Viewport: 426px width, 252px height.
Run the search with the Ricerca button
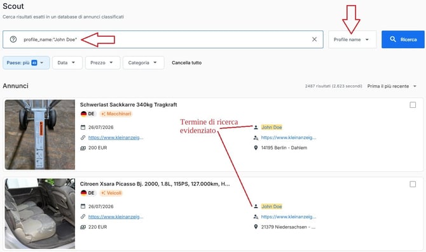(x=403, y=39)
